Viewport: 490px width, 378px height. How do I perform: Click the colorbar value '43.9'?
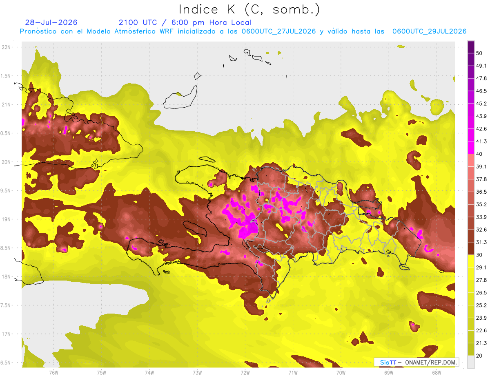click(481, 116)
